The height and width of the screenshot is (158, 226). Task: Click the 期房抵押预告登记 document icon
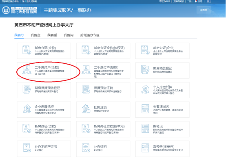point(27,89)
